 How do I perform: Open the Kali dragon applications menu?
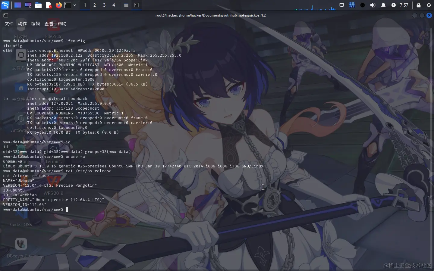pyautogui.click(x=5, y=5)
